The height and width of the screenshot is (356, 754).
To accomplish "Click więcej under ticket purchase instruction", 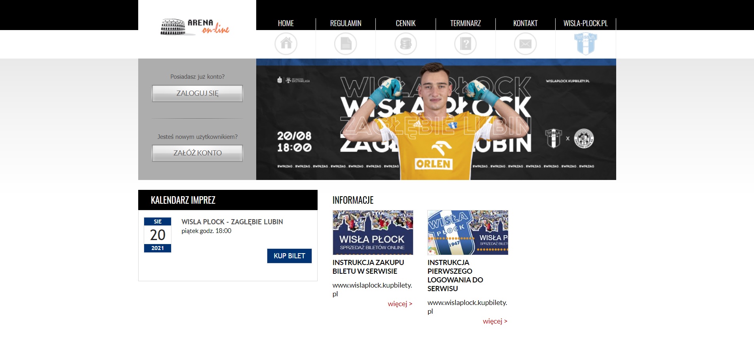I will click(x=400, y=304).
